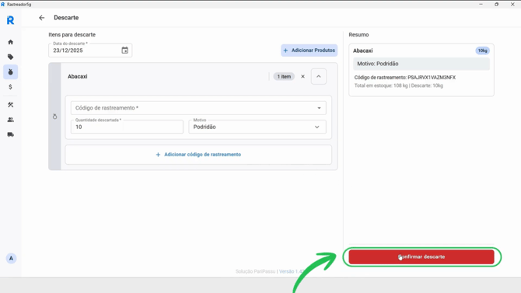
Task: Restore down the Rastreador5g window
Action: coord(496,5)
